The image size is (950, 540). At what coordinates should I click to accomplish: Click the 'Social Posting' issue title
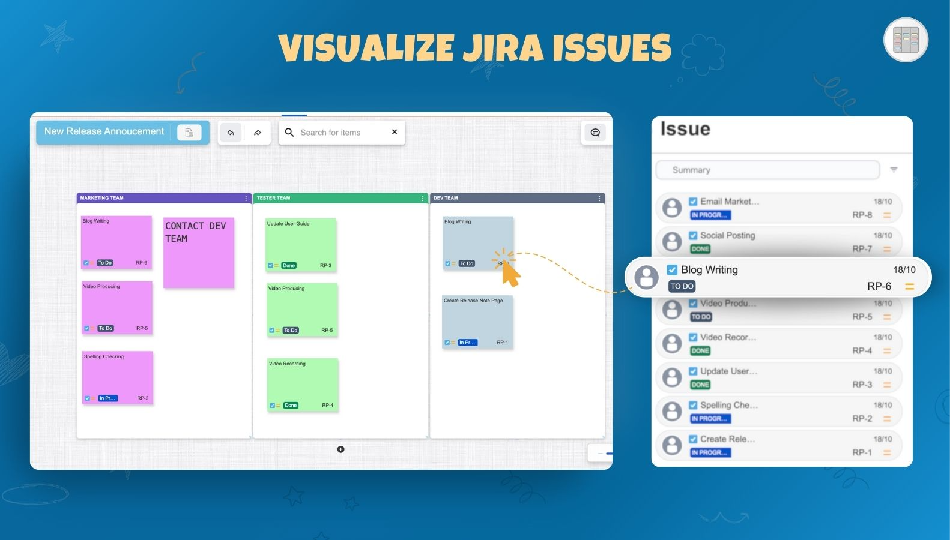tap(728, 235)
